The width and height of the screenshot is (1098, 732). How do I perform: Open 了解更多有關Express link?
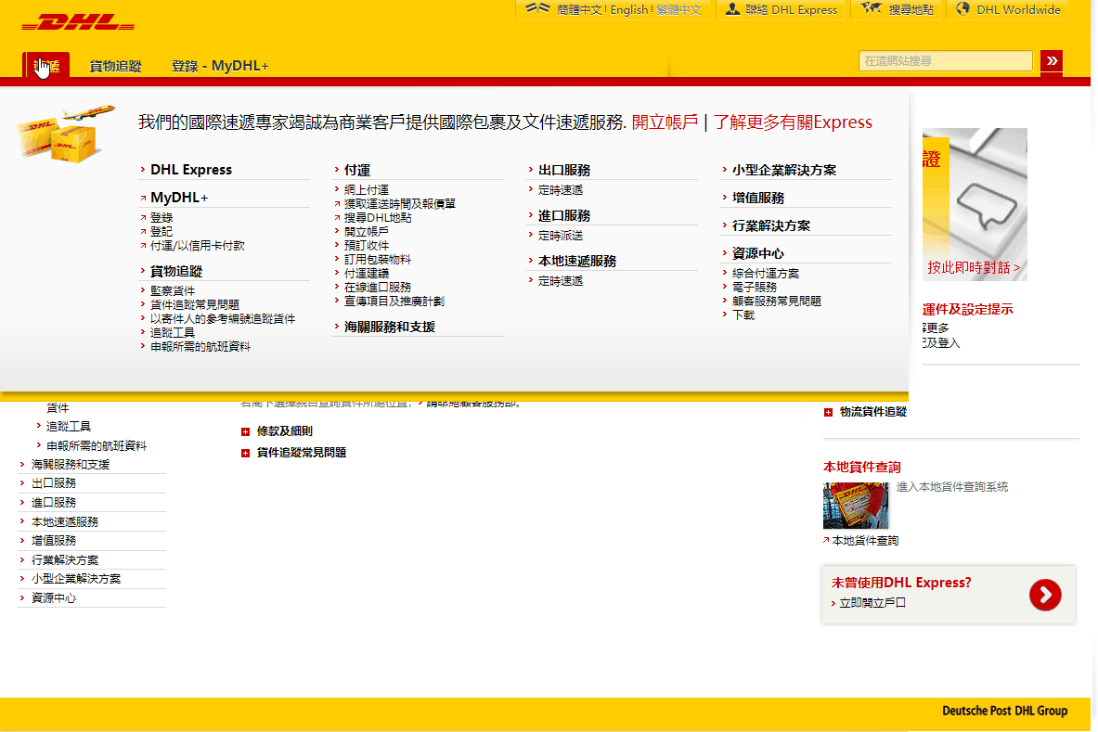[x=793, y=122]
